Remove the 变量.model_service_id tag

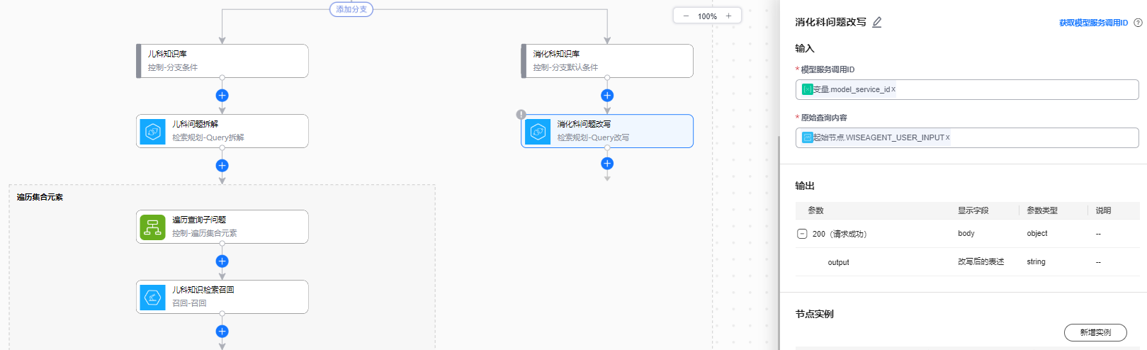coord(893,89)
